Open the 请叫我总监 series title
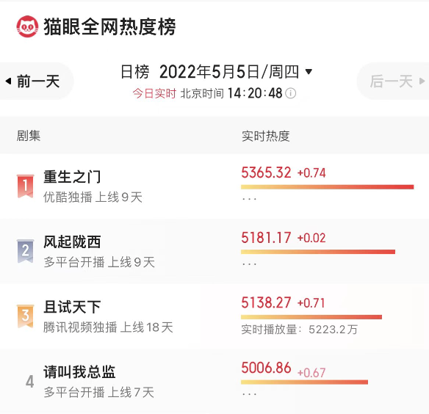 click(79, 372)
